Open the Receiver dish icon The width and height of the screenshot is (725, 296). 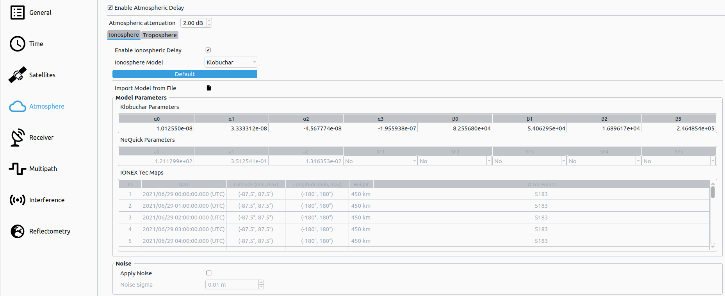17,137
